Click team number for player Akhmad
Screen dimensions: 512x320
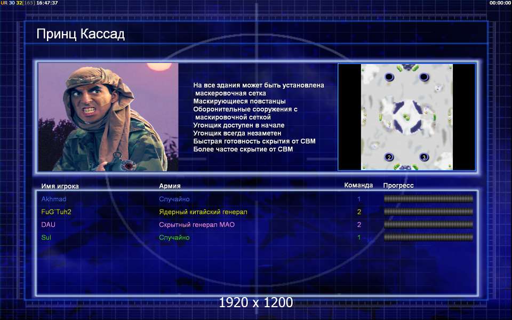[359, 199]
